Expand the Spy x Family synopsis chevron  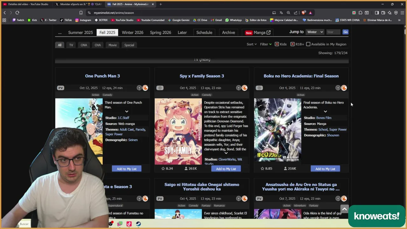[226, 153]
